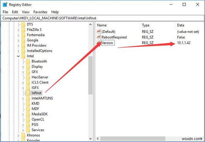Click tree scrollbar down arrow

point(91,139)
